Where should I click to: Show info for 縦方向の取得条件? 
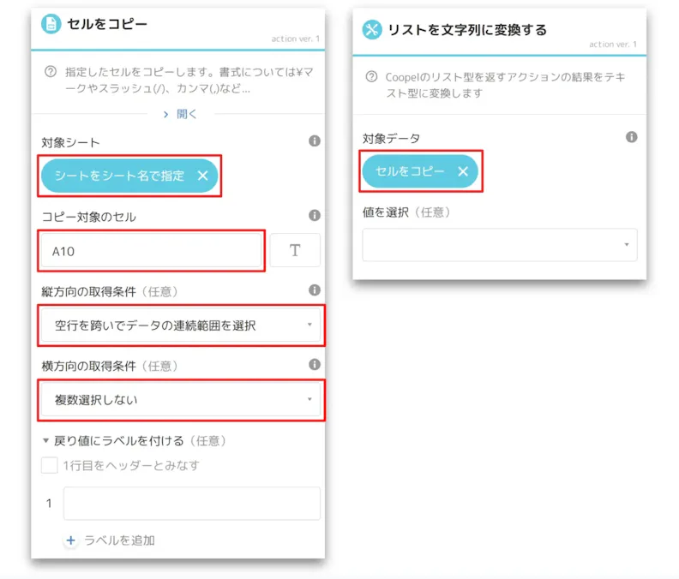tap(315, 289)
